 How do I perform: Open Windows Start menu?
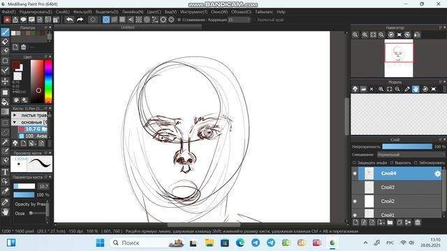(100, 243)
